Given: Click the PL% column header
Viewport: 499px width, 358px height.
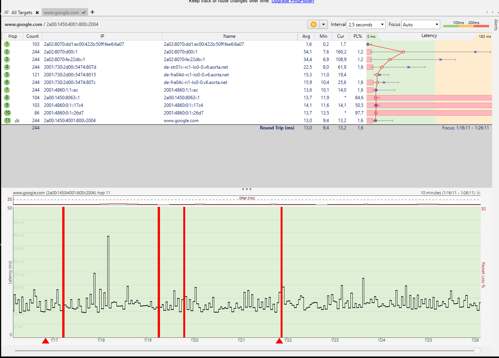Looking at the screenshot, I should (x=358, y=36).
